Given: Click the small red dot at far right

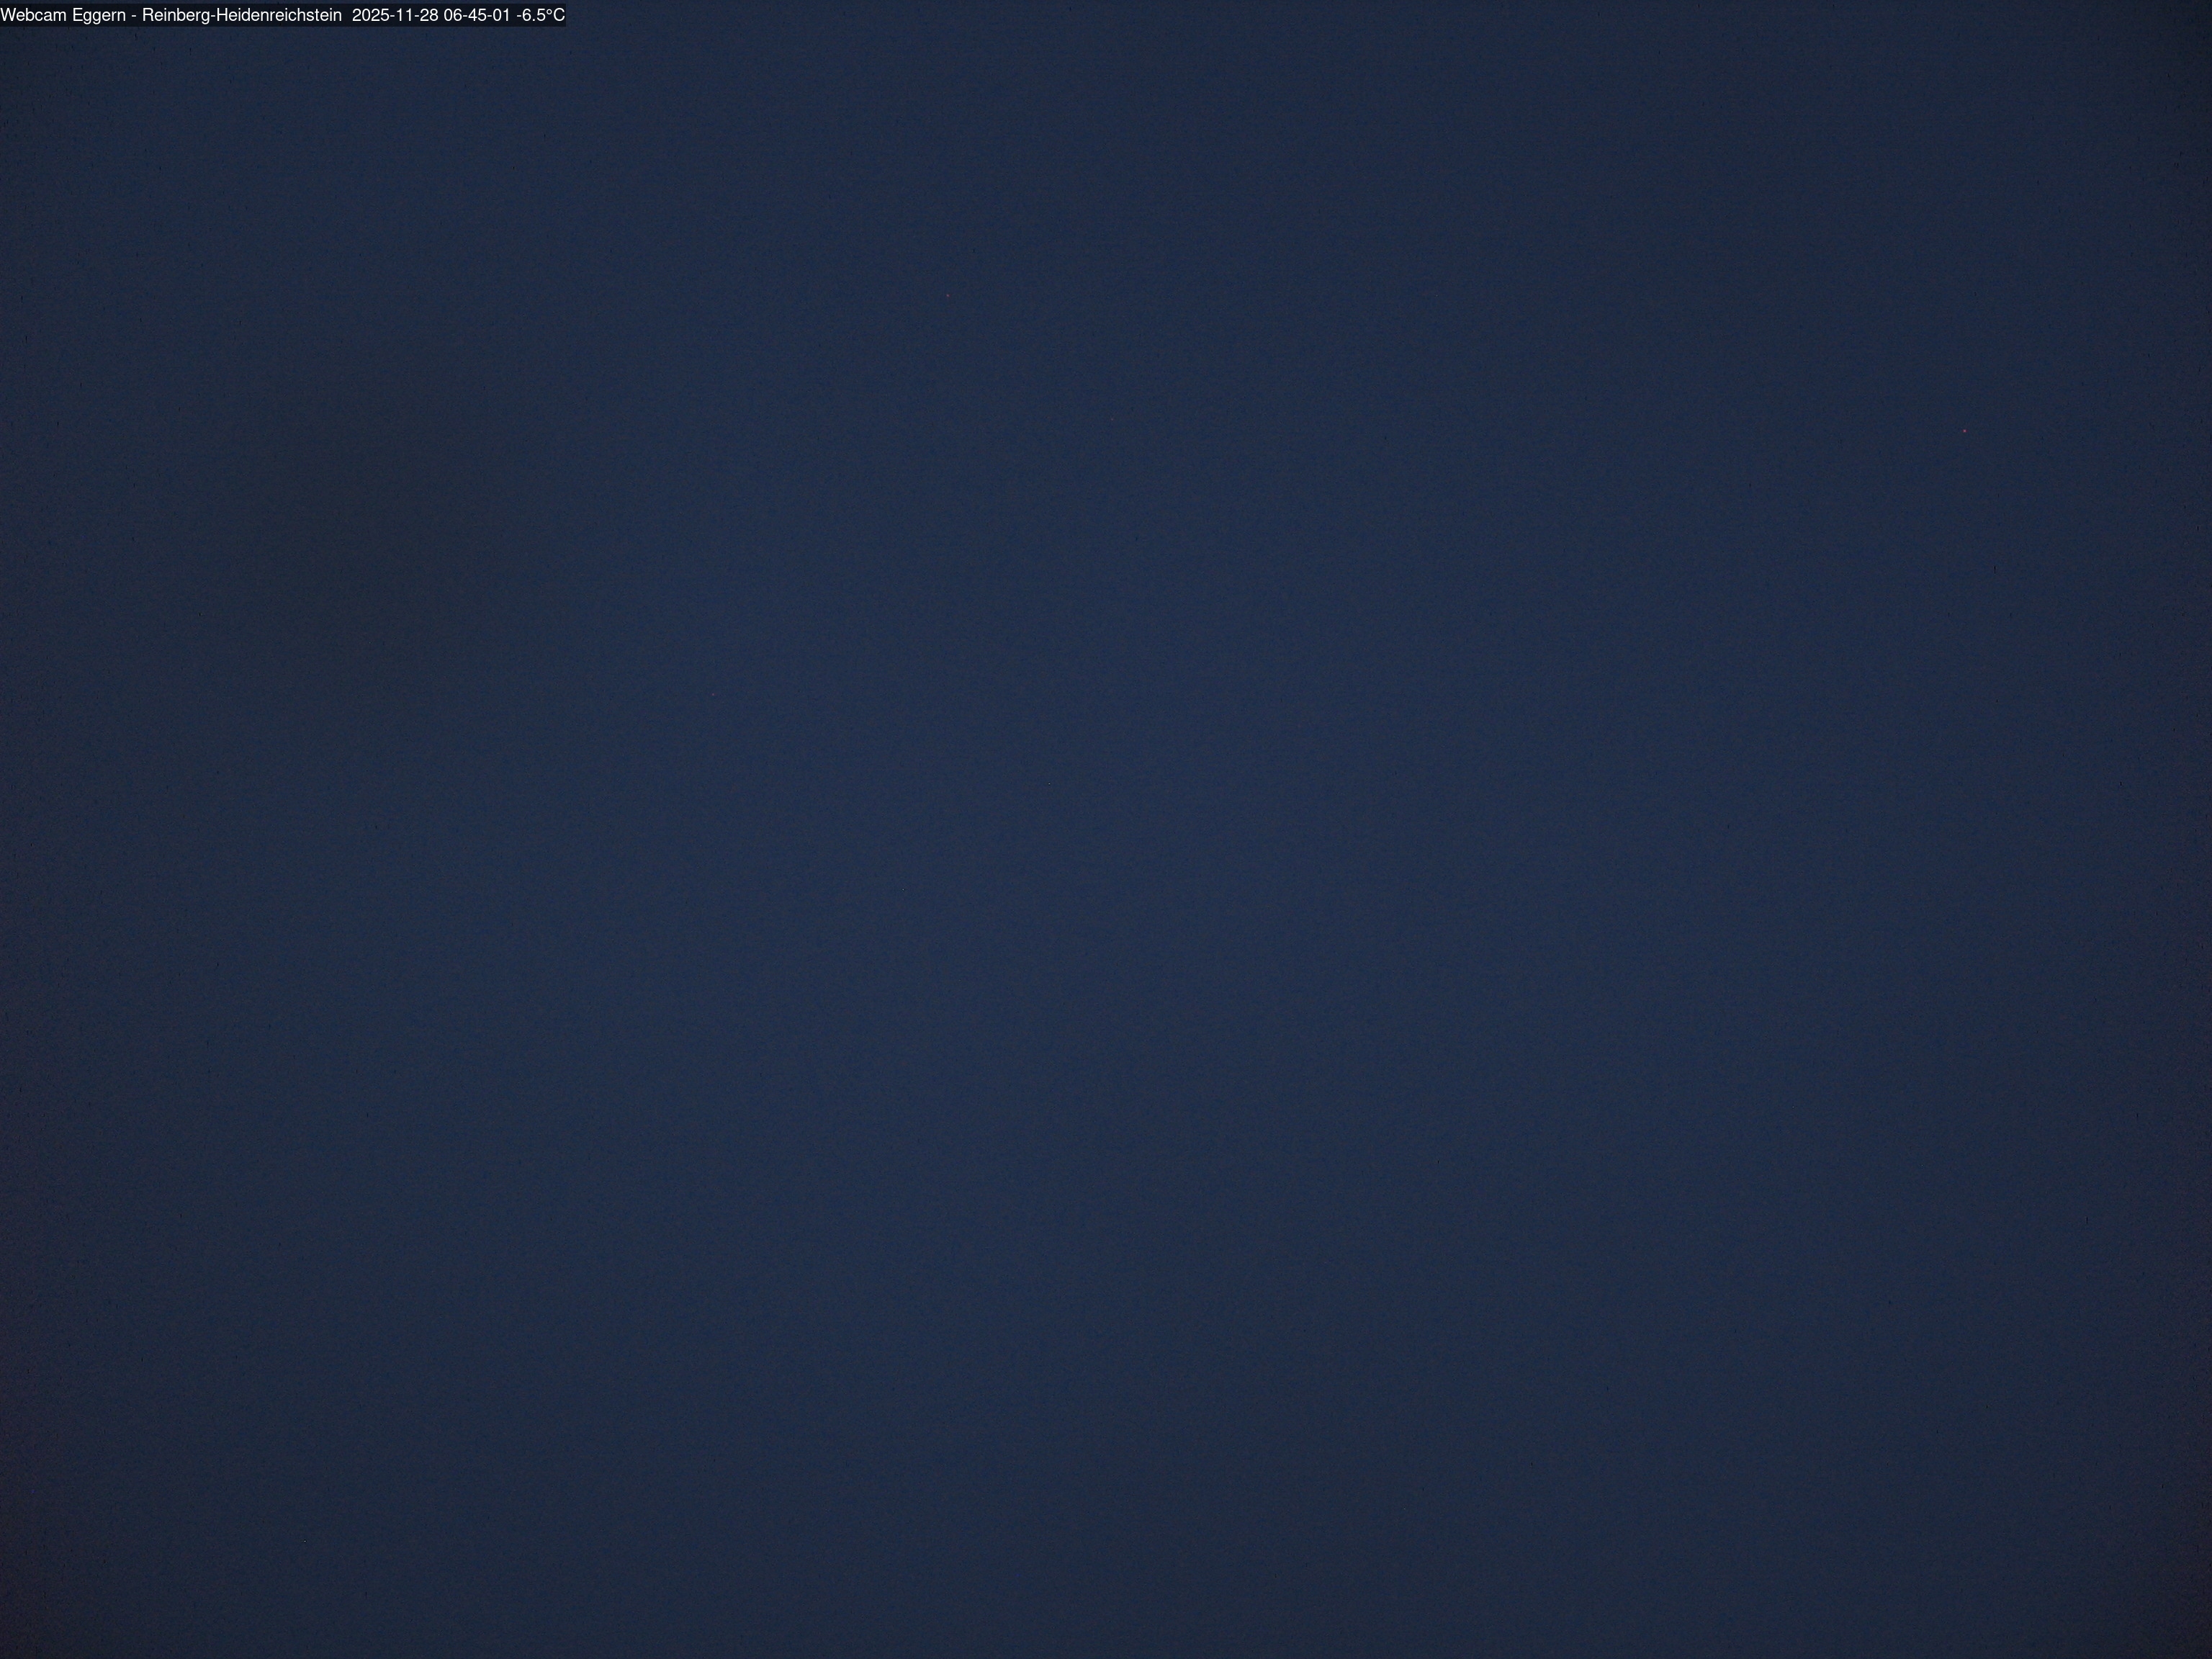Looking at the screenshot, I should click(x=1964, y=431).
